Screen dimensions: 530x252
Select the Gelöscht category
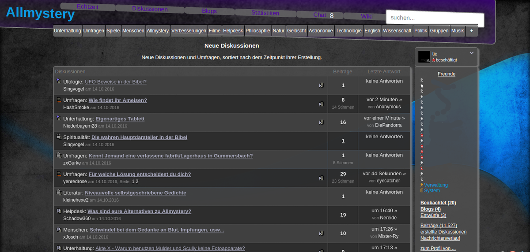point(296,31)
